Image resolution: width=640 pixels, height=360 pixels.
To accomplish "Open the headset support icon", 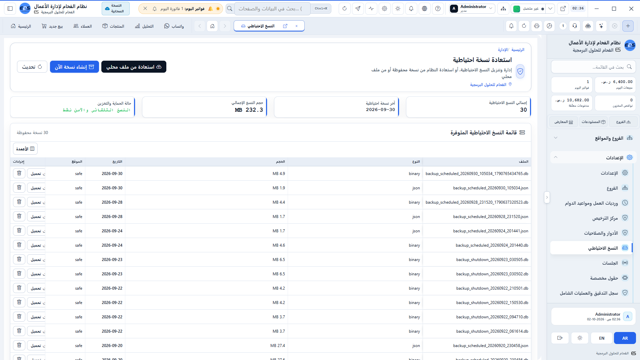I will click(575, 26).
